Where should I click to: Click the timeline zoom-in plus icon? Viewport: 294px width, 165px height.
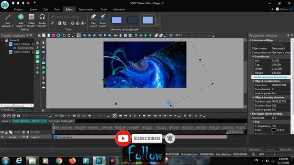(4, 116)
